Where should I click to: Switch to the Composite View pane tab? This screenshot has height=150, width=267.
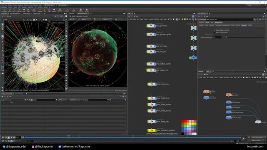26,13
